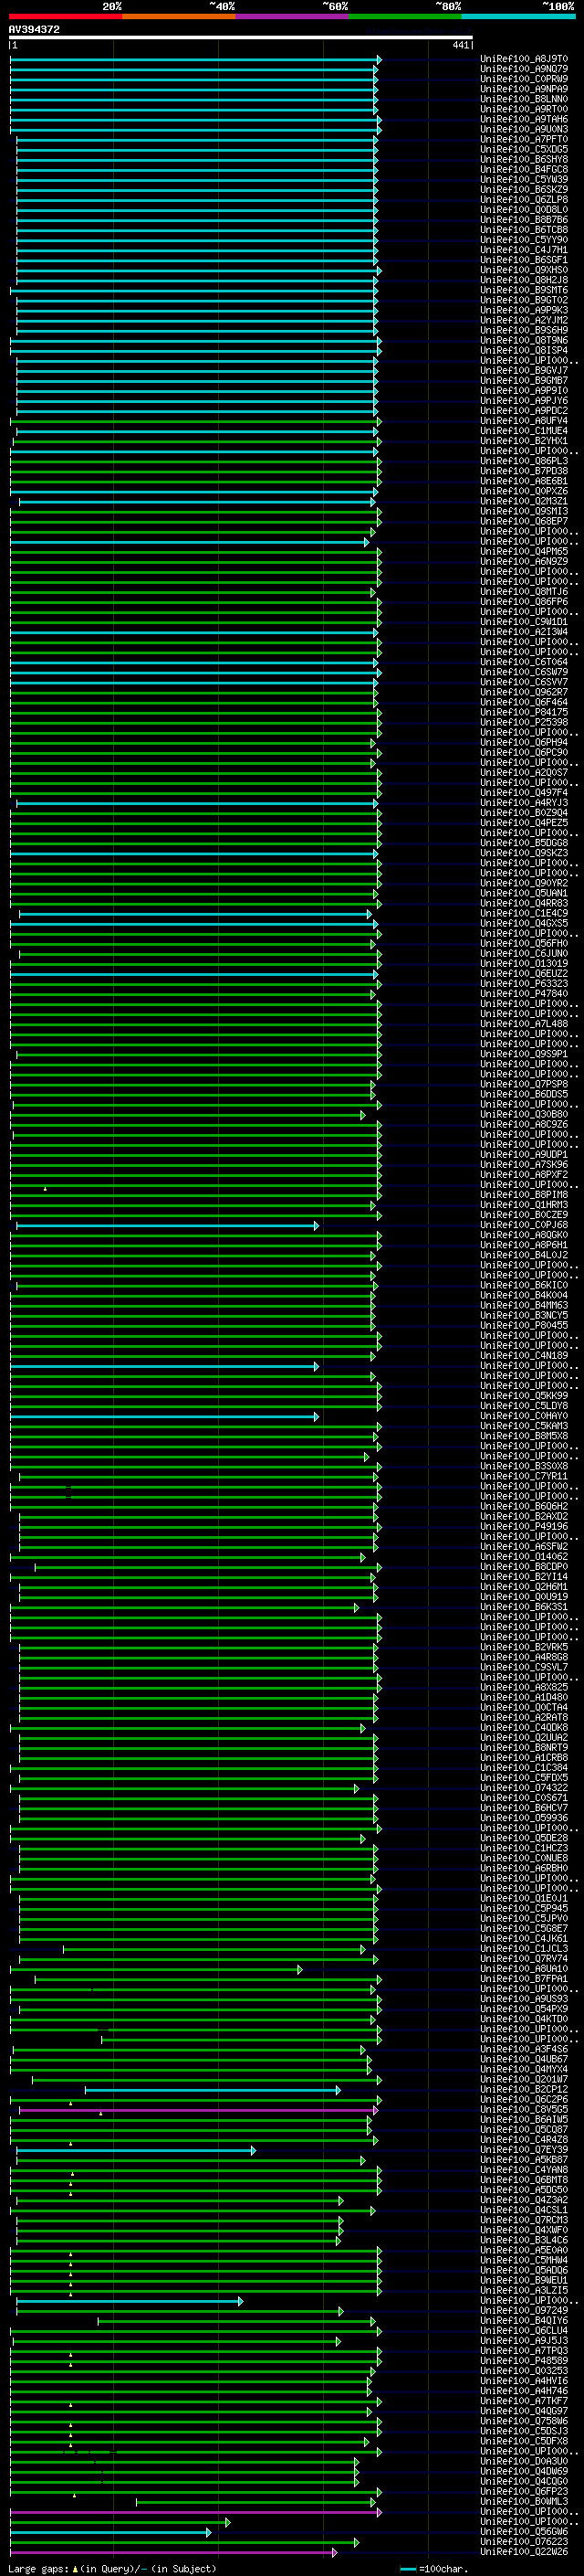Select the UniRef100_P63323 label

(524, 983)
